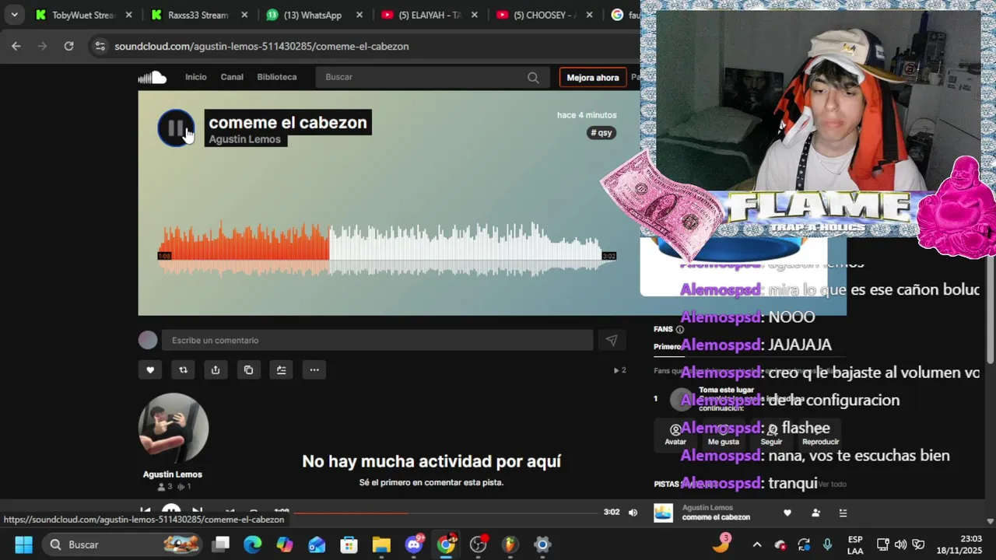Screen dimensions: 996x560
Task: Follow the artist icon in bottom player
Action: coord(815,513)
